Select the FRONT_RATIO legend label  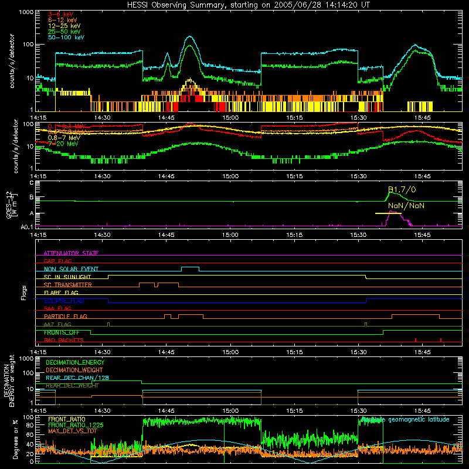coord(67,419)
